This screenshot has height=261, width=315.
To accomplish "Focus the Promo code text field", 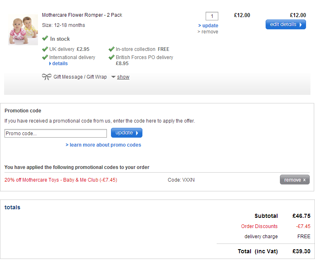I will pyautogui.click(x=55, y=133).
